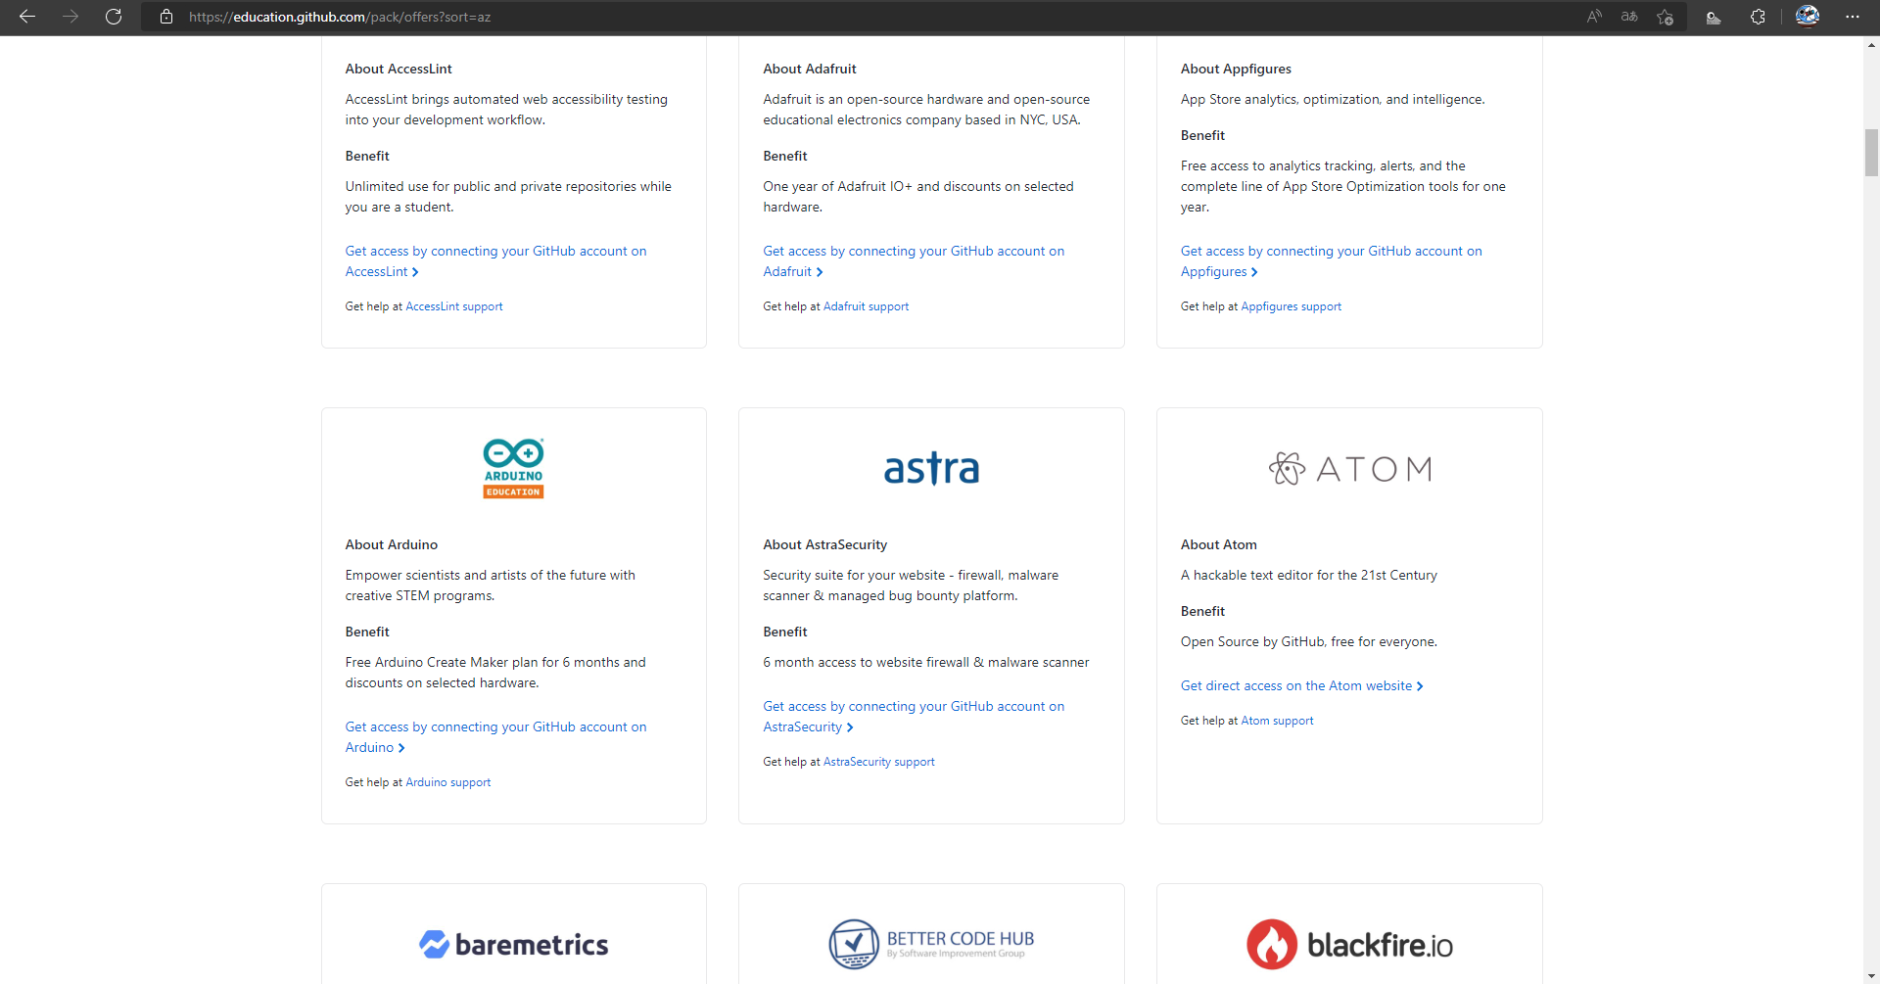Click the scrollbar up arrow
Screen dimensions: 1880x984
[x=1871, y=45]
